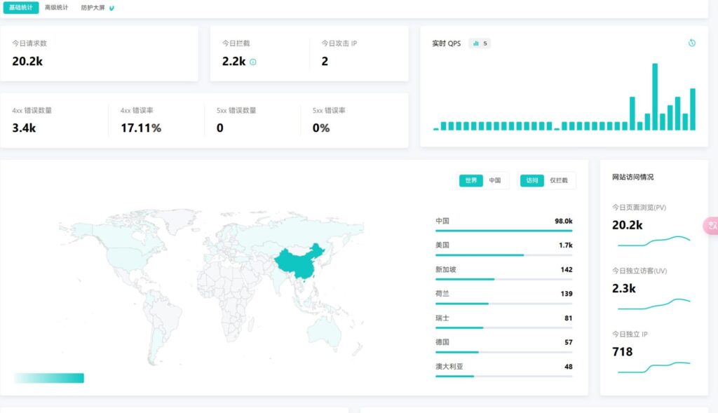The width and height of the screenshot is (718, 413).
Task: Click the info icon beside 今日拦截 value
Action: tap(253, 62)
